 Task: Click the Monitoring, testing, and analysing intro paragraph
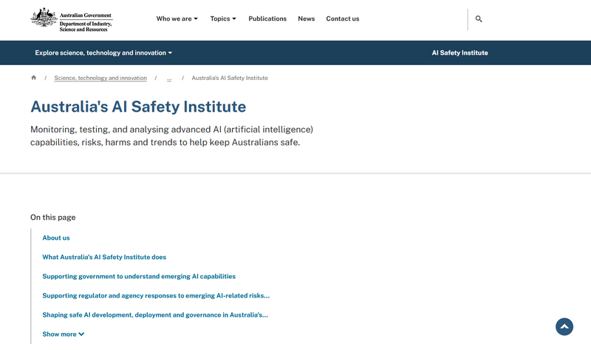click(171, 136)
